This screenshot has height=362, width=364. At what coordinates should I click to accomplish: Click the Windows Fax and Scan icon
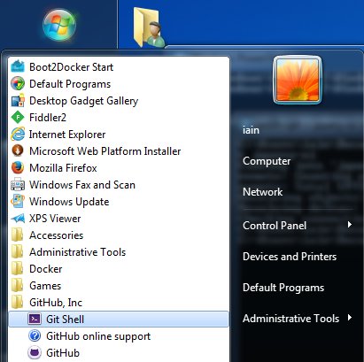pyautogui.click(x=18, y=185)
